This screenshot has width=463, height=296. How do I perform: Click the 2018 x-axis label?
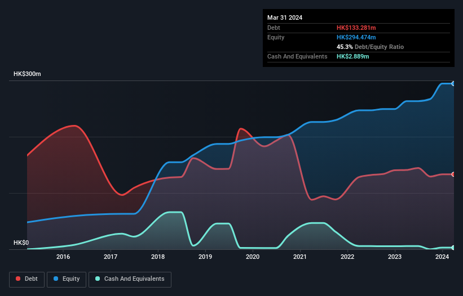click(158, 257)
